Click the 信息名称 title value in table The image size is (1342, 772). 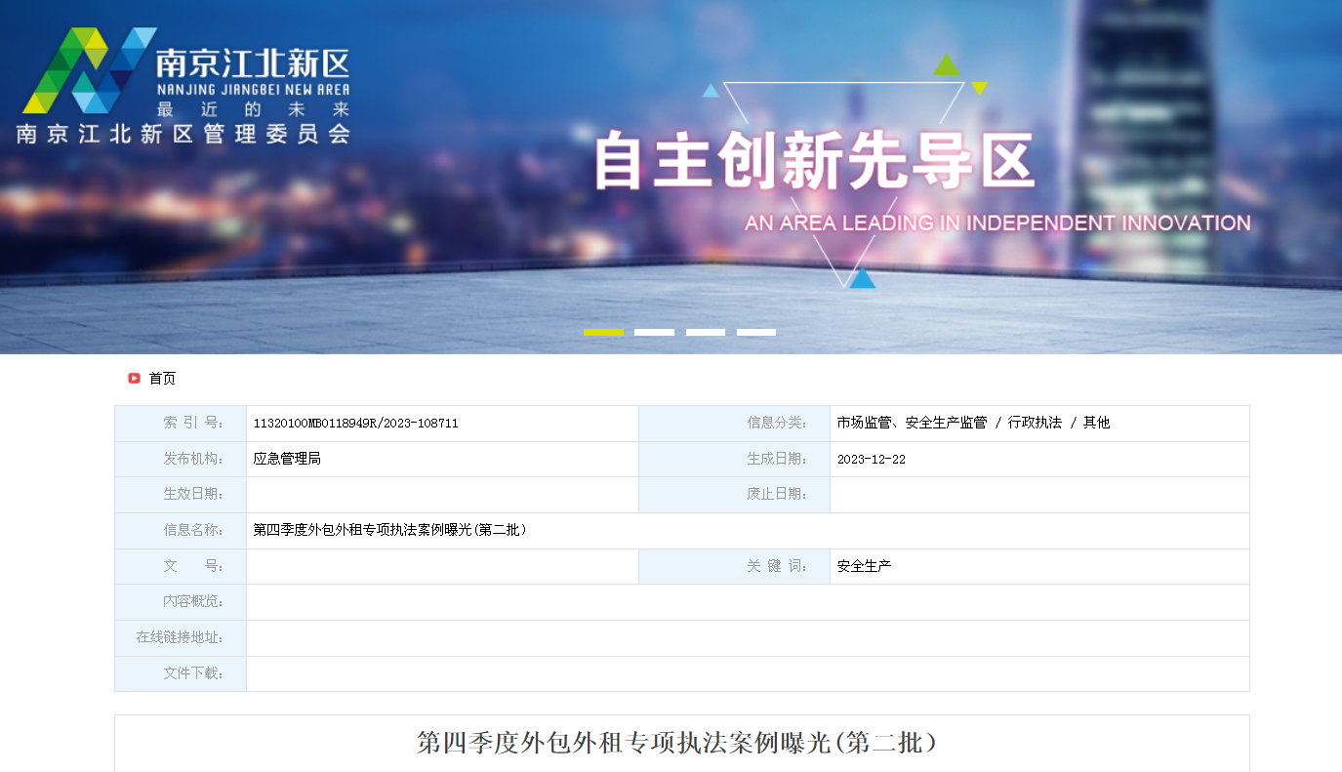(x=390, y=530)
